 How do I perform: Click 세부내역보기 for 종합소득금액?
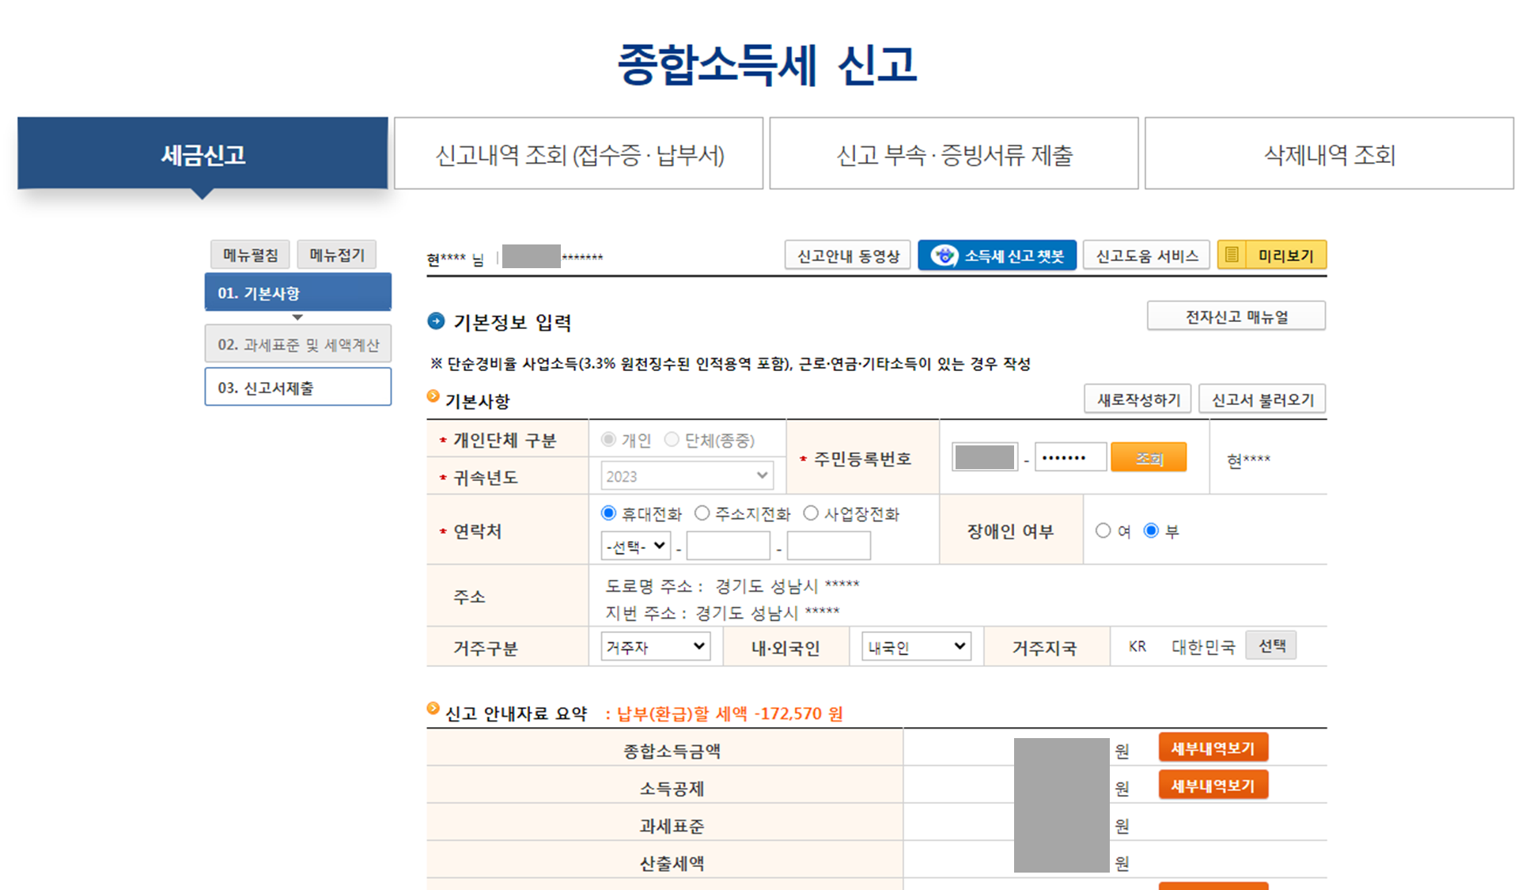tap(1213, 748)
